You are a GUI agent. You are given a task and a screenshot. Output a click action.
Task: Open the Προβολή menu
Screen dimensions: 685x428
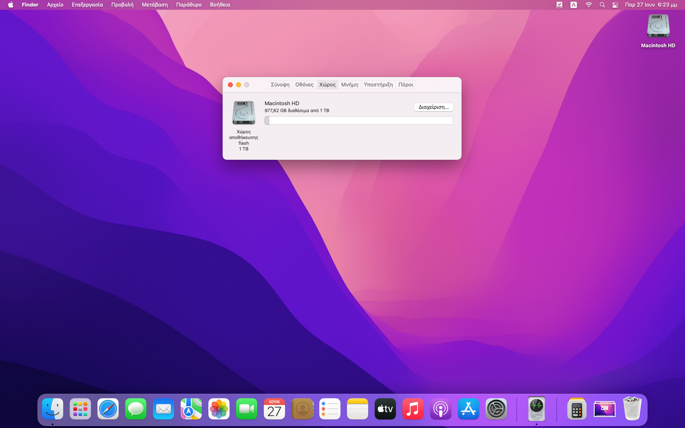coord(122,5)
